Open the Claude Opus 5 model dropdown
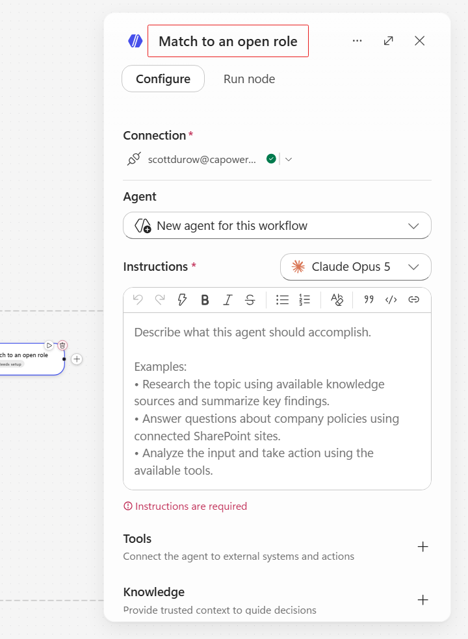468x639 pixels. pos(356,267)
